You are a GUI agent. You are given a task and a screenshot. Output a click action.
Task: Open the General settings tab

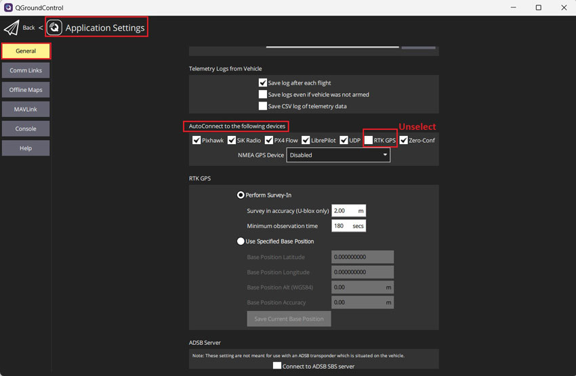click(26, 51)
